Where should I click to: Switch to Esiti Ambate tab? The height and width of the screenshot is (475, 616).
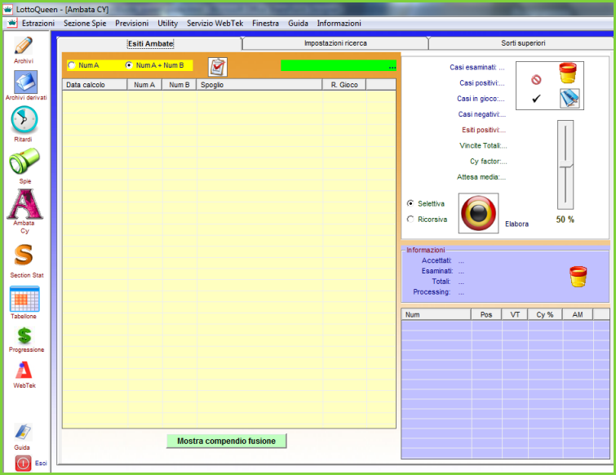[150, 43]
